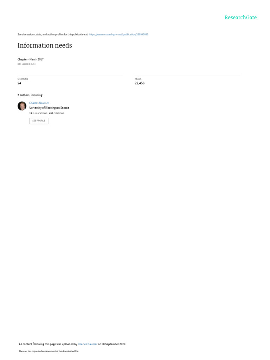
Task: Click University of Washington Seattle affiliation
Action: (49, 108)
